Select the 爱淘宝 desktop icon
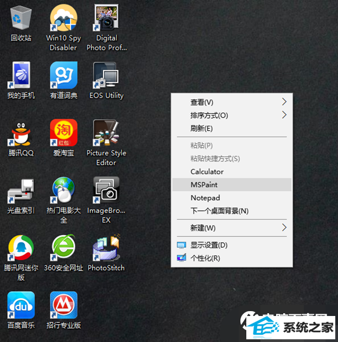338x342 pixels. pyautogui.click(x=63, y=133)
